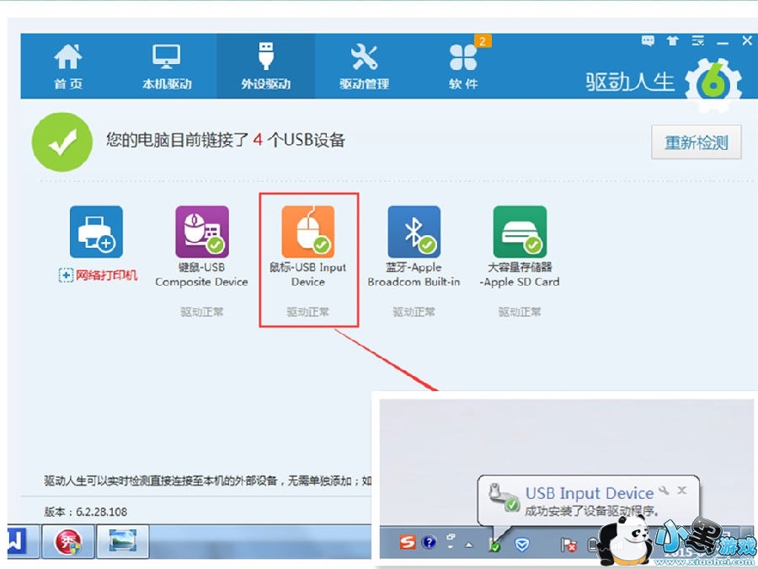Click 驱动正常 under Apple SD Card
This screenshot has height=569, width=758.
520,312
